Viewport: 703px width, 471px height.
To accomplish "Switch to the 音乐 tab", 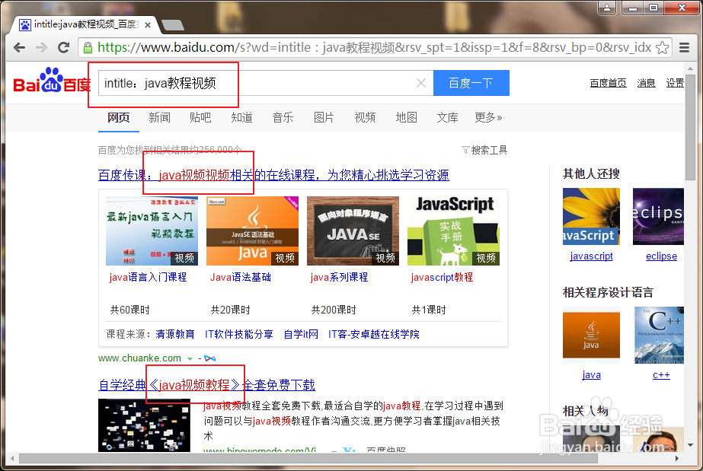I will pyautogui.click(x=283, y=117).
